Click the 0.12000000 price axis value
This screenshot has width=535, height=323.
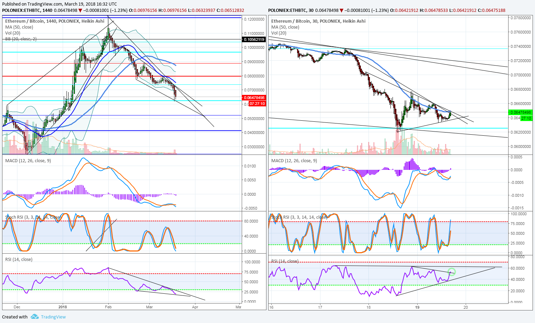254,19
